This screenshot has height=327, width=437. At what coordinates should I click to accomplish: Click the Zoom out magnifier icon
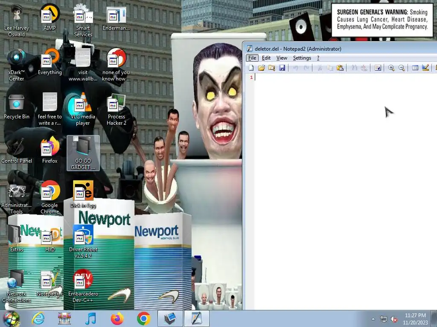pos(402,68)
